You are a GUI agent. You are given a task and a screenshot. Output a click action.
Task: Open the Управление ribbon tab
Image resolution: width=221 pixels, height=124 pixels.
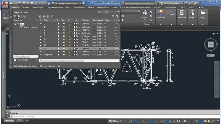[79, 7]
